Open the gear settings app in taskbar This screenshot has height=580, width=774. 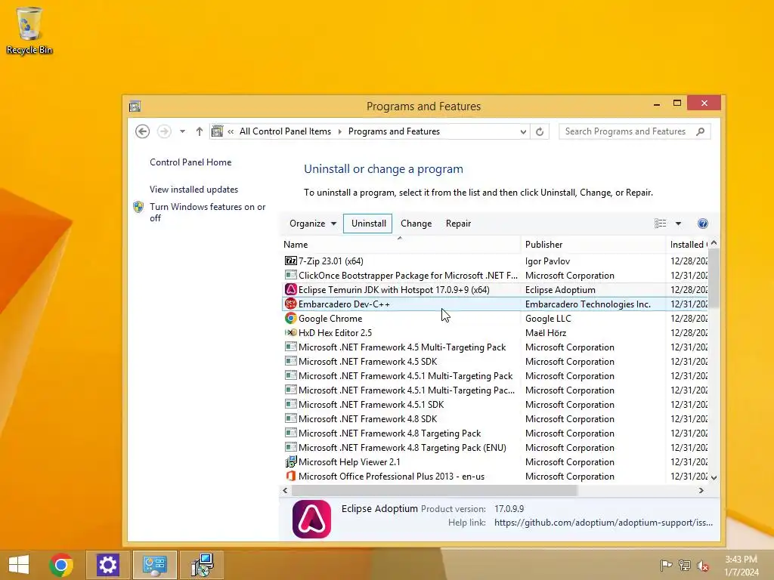(107, 565)
